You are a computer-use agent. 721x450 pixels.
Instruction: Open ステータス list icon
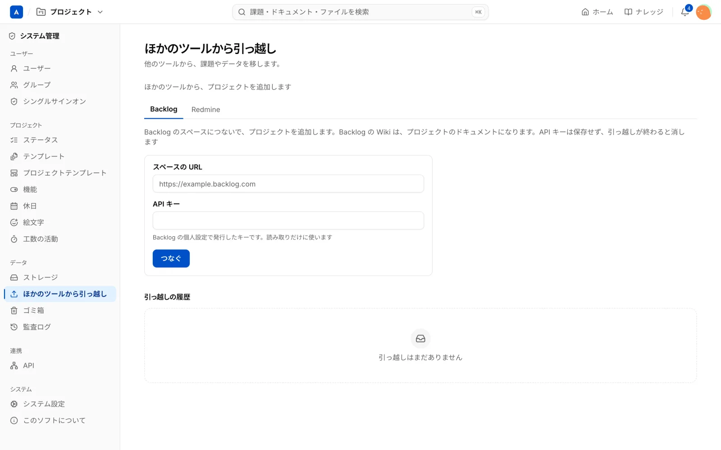click(14, 140)
